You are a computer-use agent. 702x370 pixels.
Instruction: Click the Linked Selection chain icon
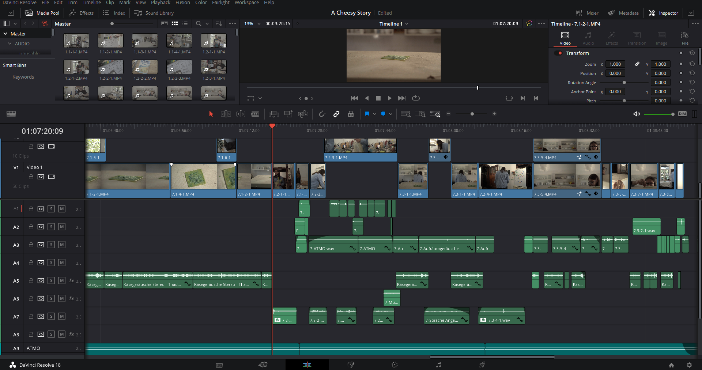pos(336,114)
